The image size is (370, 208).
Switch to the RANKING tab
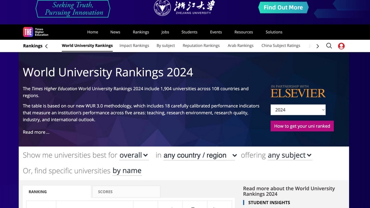tap(57, 192)
